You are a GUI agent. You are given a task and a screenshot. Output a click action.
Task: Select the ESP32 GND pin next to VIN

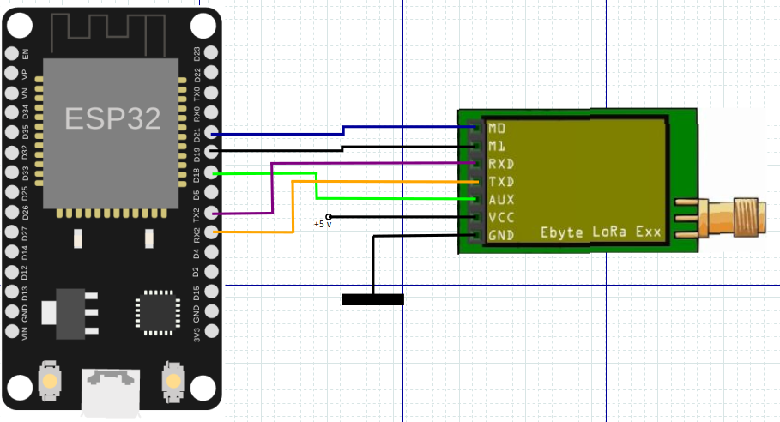tap(11, 311)
